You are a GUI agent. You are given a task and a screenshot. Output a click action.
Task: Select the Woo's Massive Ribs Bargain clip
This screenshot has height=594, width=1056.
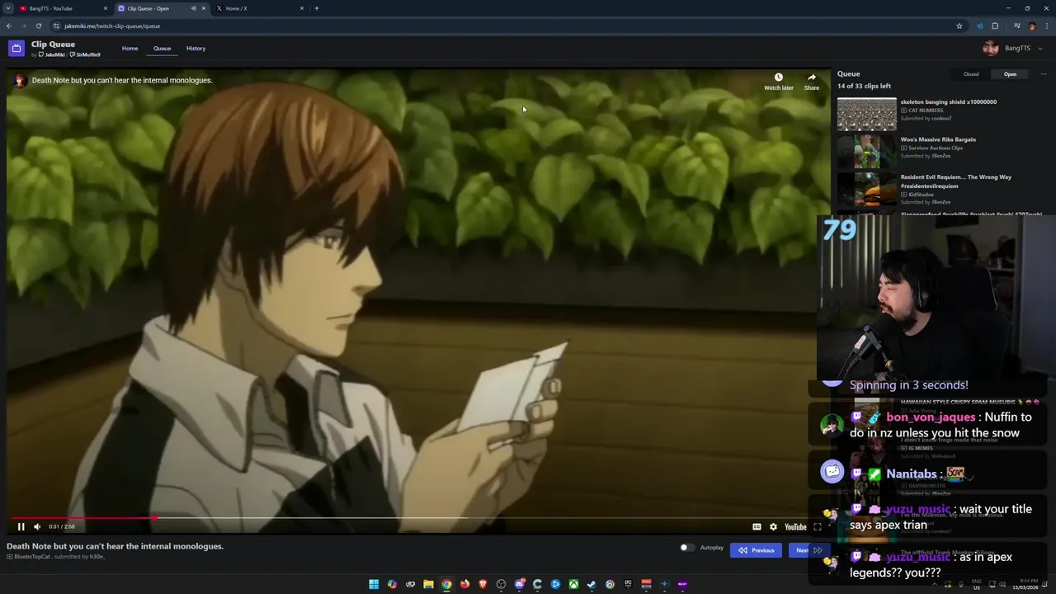(938, 139)
